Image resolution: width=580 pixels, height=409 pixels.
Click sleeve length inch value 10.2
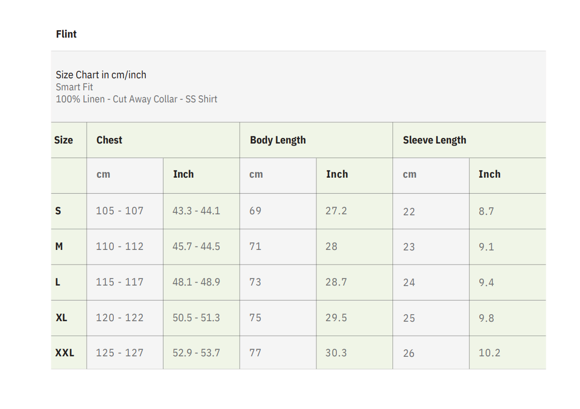(x=489, y=353)
